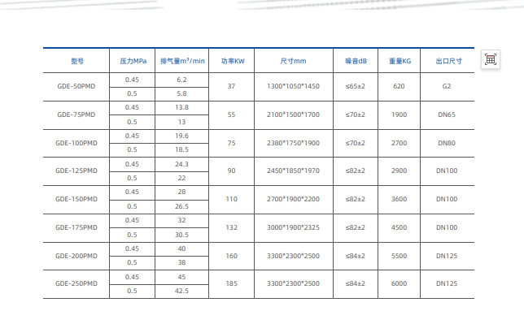524x311 pixels.
Task: Select the GDE-175PMD model cell
Action: pyautogui.click(x=76, y=227)
